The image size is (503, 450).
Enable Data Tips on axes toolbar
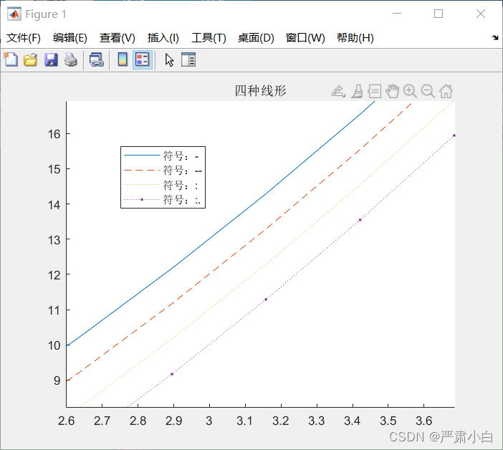(374, 92)
